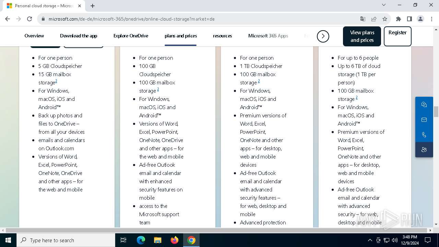Go forward with the Chrome forward arrow
The width and height of the screenshot is (439, 247).
click(19, 19)
